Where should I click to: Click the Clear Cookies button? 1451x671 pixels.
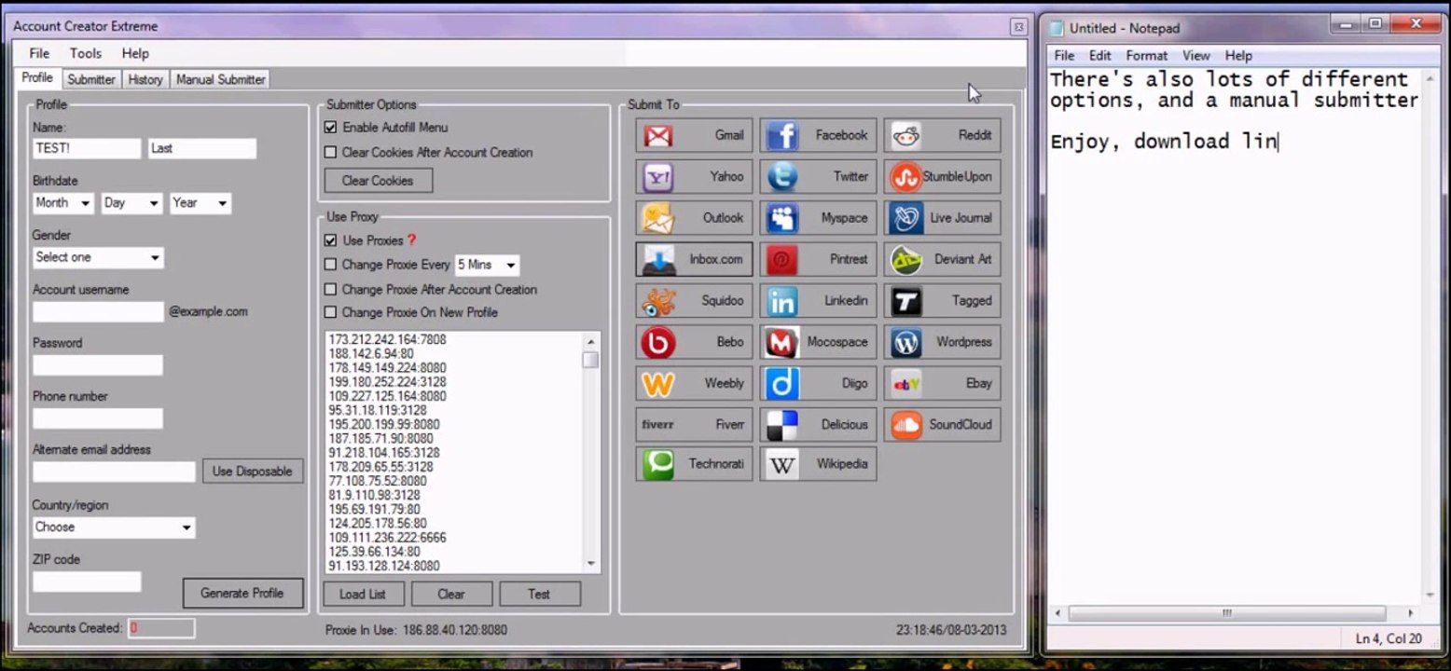point(378,181)
